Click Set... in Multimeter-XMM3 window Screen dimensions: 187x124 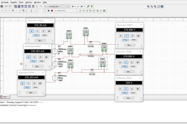pos(129,98)
